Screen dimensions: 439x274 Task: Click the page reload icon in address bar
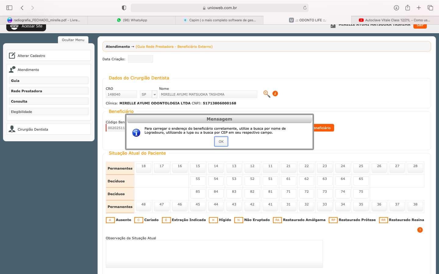305,8
